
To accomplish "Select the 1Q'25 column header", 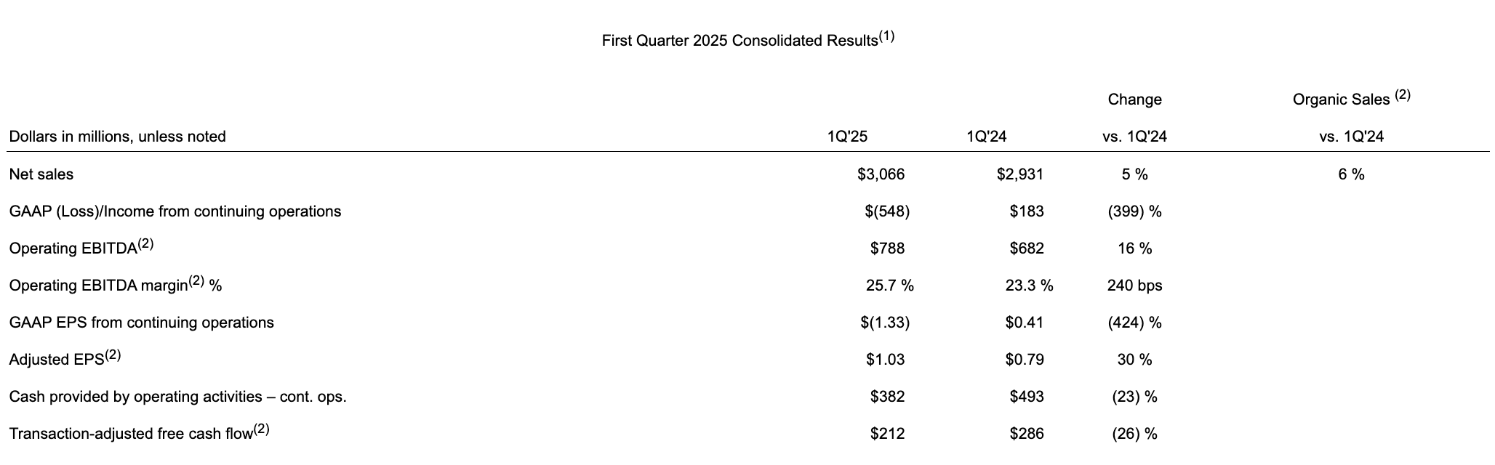I will click(847, 137).
